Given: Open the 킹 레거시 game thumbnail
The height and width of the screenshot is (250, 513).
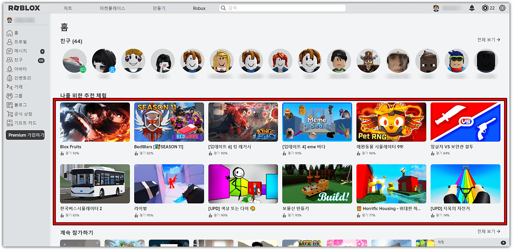Looking at the screenshot, I should tap(243, 122).
